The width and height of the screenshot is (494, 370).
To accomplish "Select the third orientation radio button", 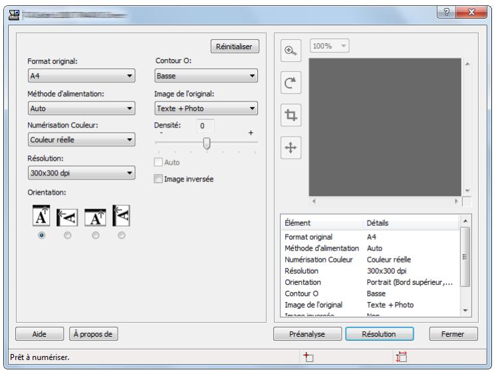I will (95, 235).
